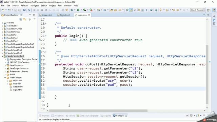Click the New file wizard icon
Viewport: 217px width, 122px height.
[x=3, y=10]
